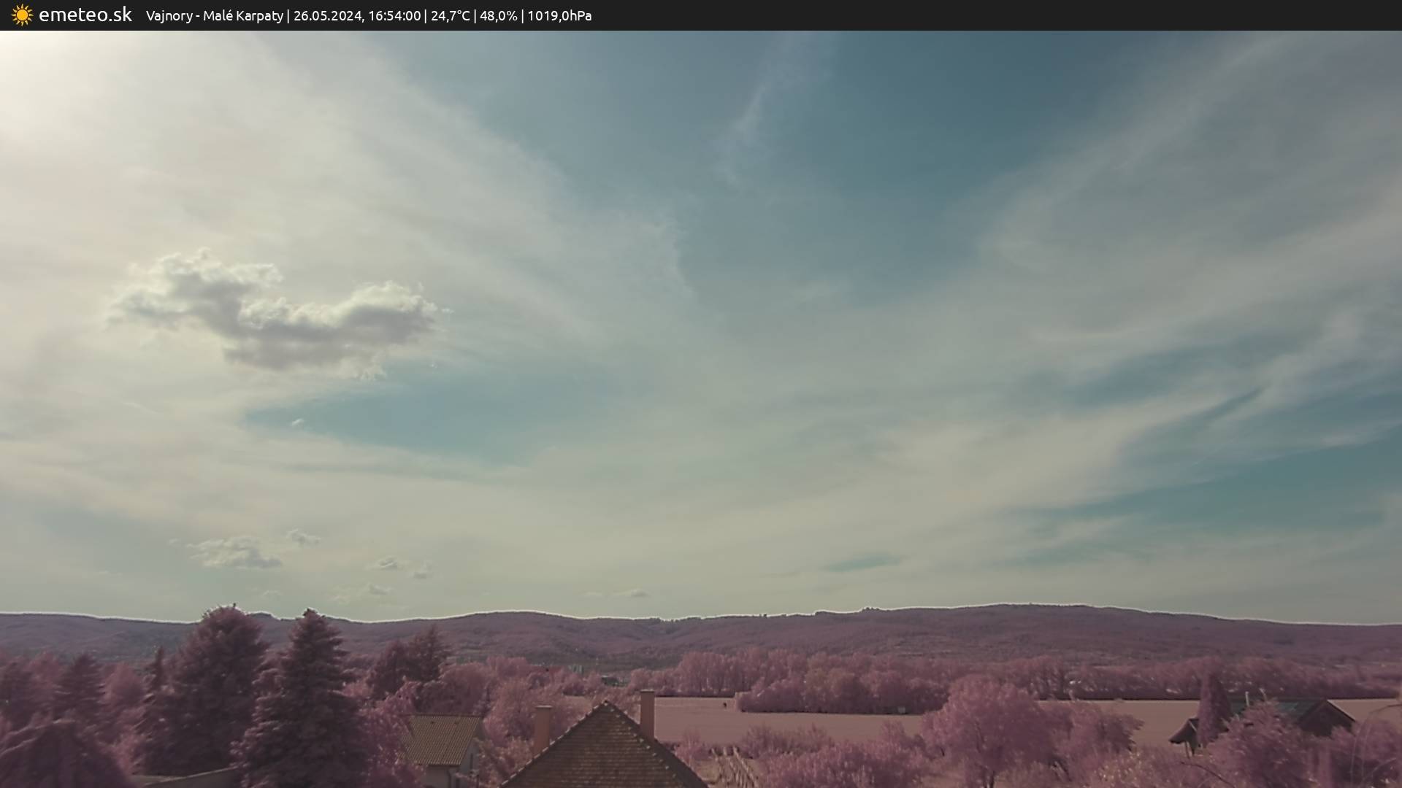
Task: Click the Vajnory - Malé Karpaty location label
Action: point(214,16)
